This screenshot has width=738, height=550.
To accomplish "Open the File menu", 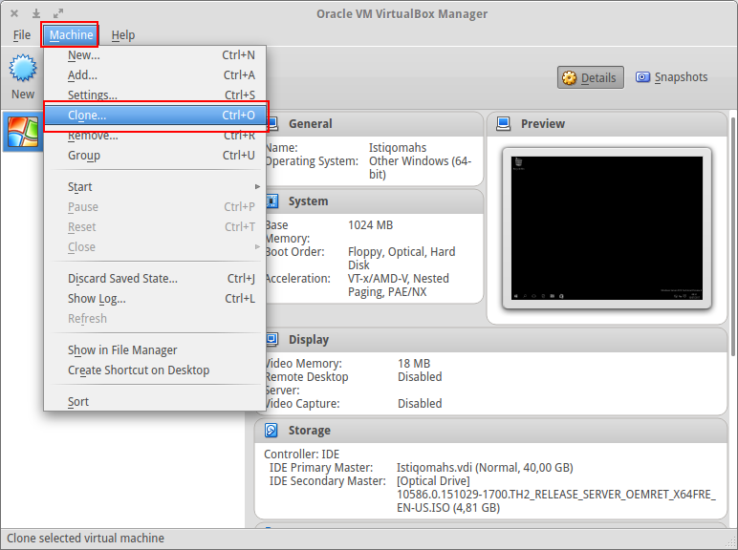I will pyautogui.click(x=22, y=35).
